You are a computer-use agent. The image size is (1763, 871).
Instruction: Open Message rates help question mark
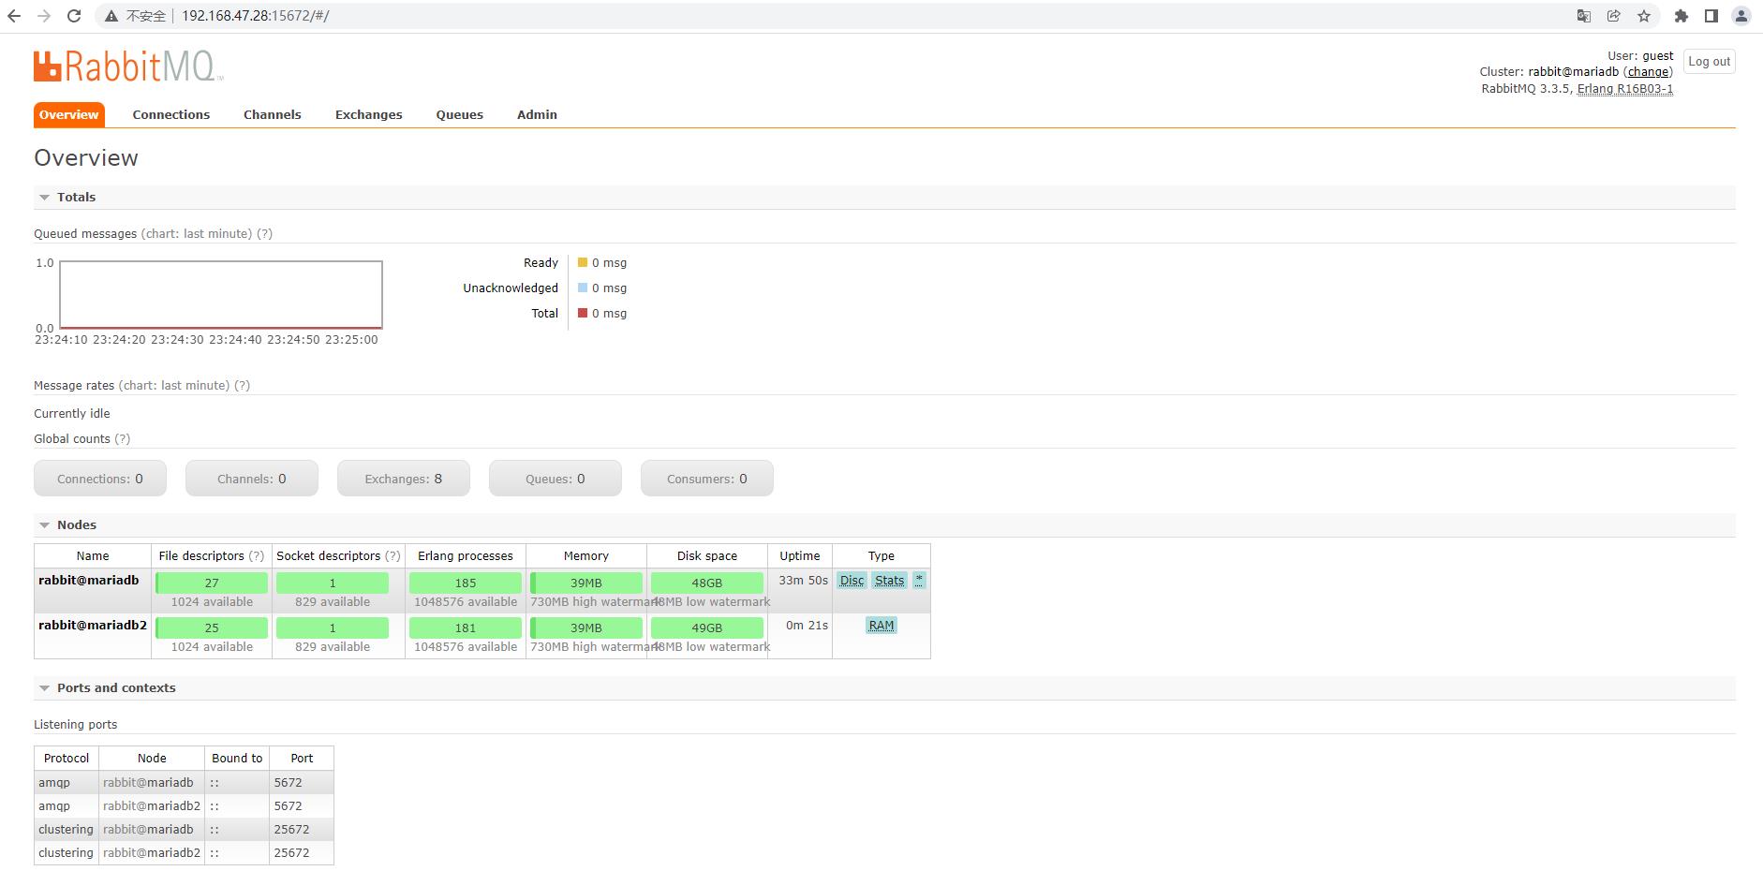(x=243, y=386)
